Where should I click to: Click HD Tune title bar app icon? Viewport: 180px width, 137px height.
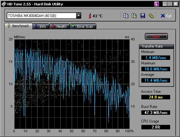pyautogui.click(x=4, y=4)
